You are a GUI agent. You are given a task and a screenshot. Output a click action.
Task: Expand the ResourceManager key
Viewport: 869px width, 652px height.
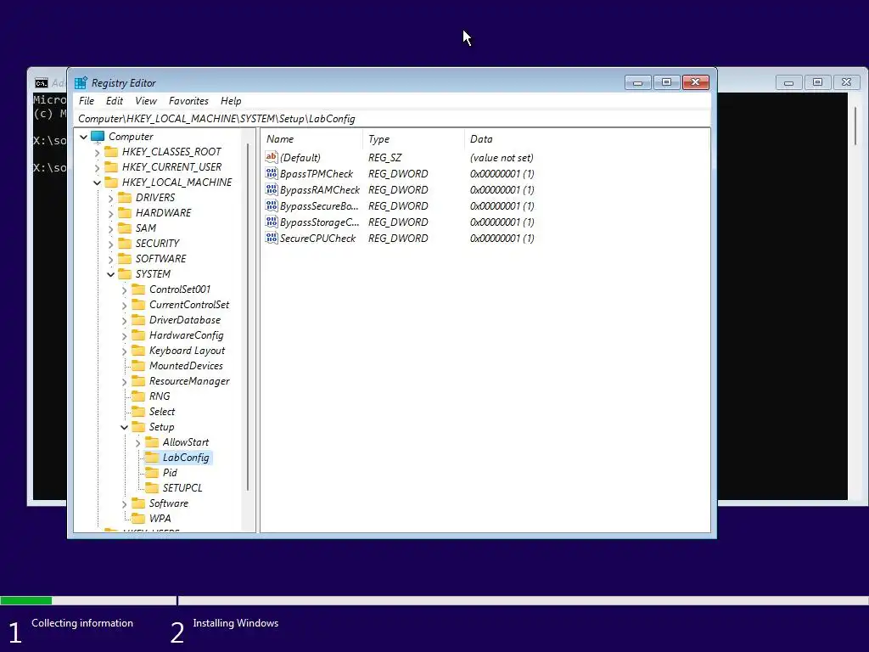[x=124, y=381]
